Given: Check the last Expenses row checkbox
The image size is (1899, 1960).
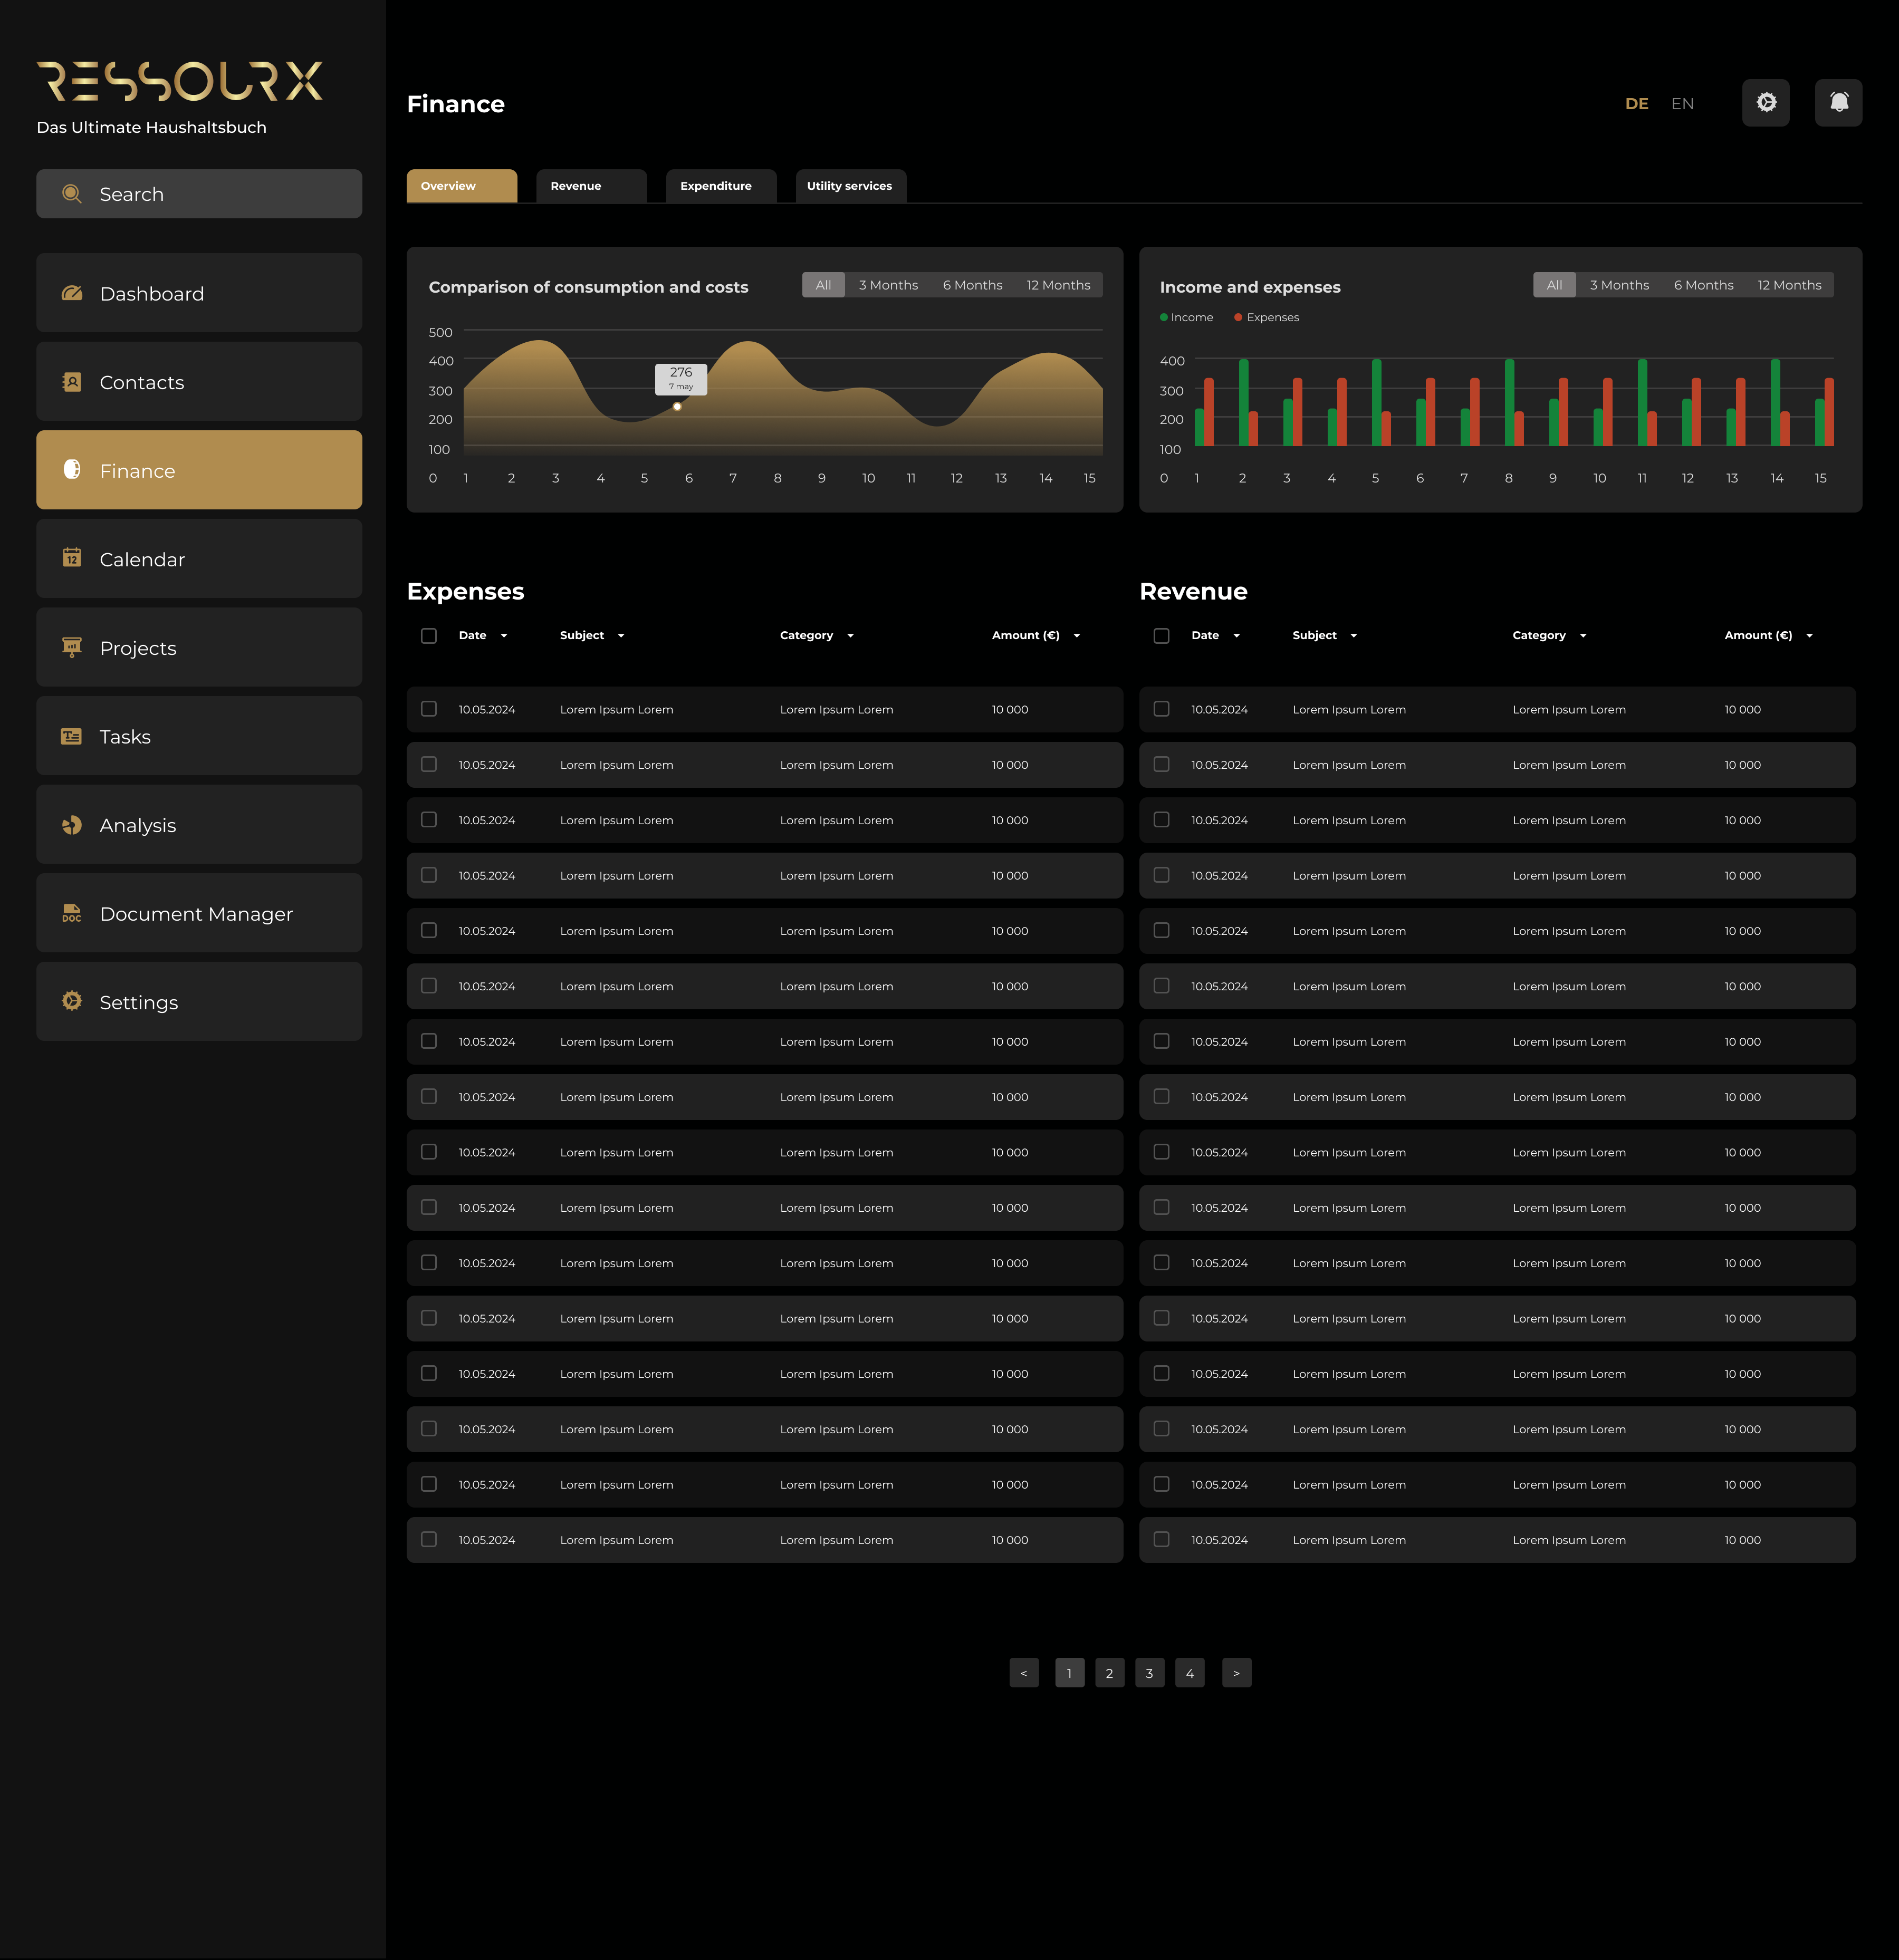Looking at the screenshot, I should click(429, 1540).
